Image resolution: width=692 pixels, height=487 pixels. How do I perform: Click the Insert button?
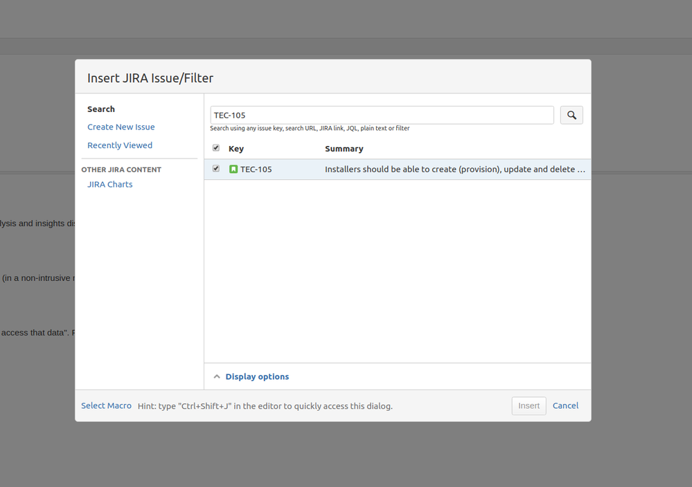click(529, 405)
